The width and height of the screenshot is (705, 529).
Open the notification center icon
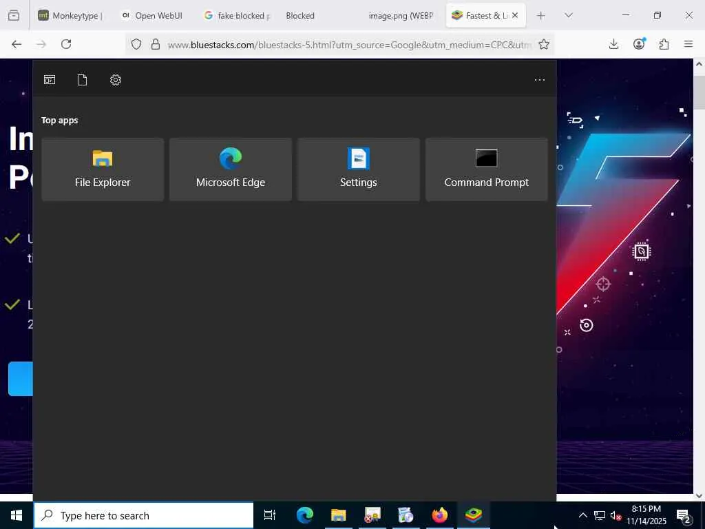tap(684, 515)
